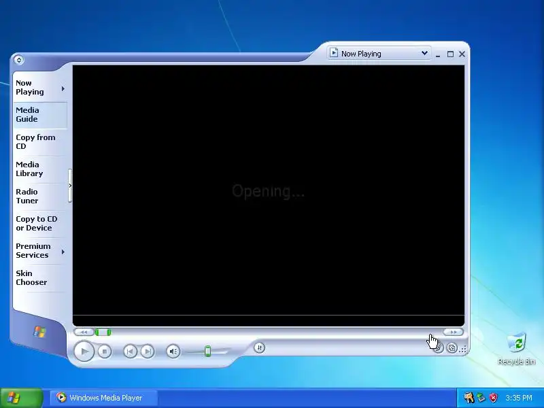Viewport: 544px width, 408px height.
Task: Start playback with the Play button
Action: click(84, 352)
